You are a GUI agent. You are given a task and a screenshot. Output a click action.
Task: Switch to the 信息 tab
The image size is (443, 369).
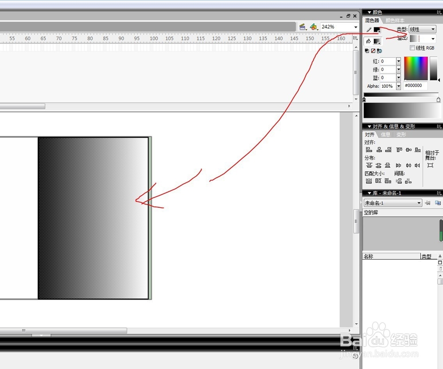[x=385, y=135]
